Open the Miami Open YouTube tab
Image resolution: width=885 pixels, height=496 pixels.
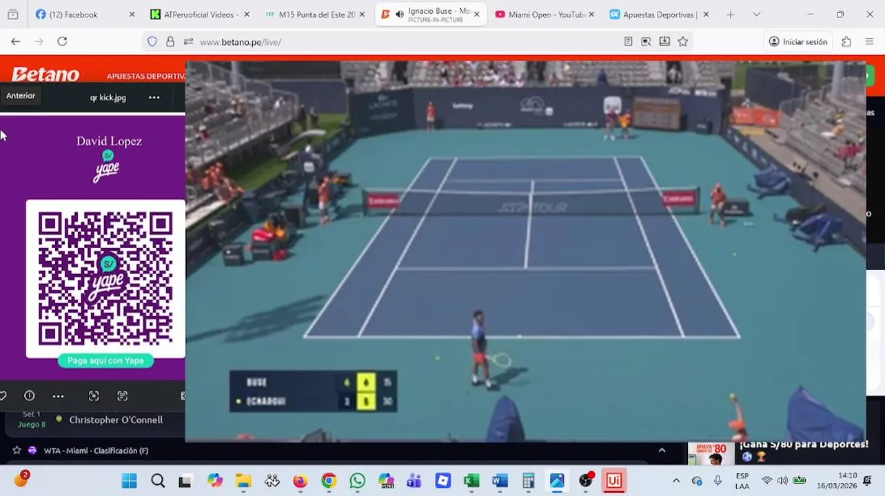545,14
